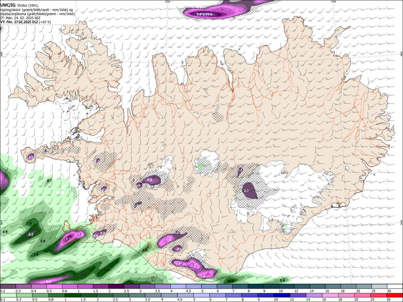Click the dusky purple swatch between 0.2 and 0.3
This screenshot has height=302, width=403.
tap(8, 287)
